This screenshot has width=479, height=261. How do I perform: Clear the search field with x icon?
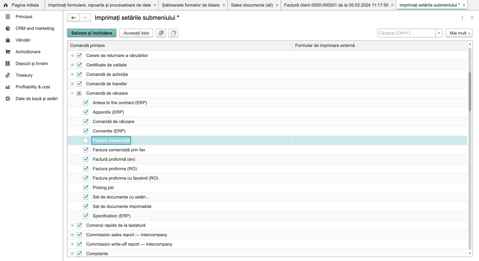(439, 33)
